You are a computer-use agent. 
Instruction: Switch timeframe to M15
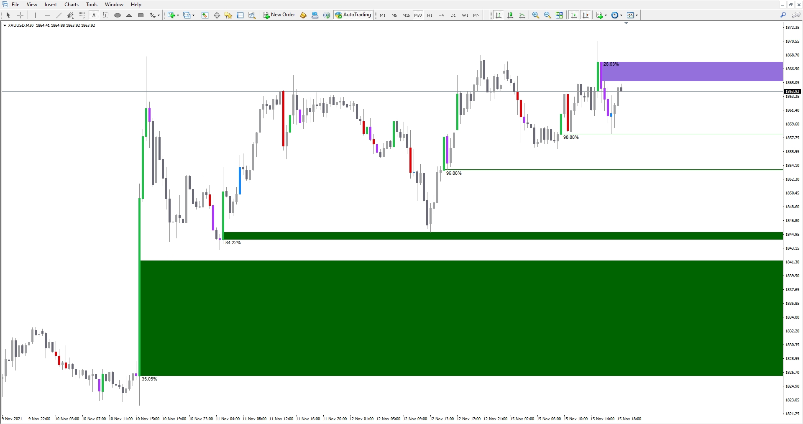pos(406,15)
